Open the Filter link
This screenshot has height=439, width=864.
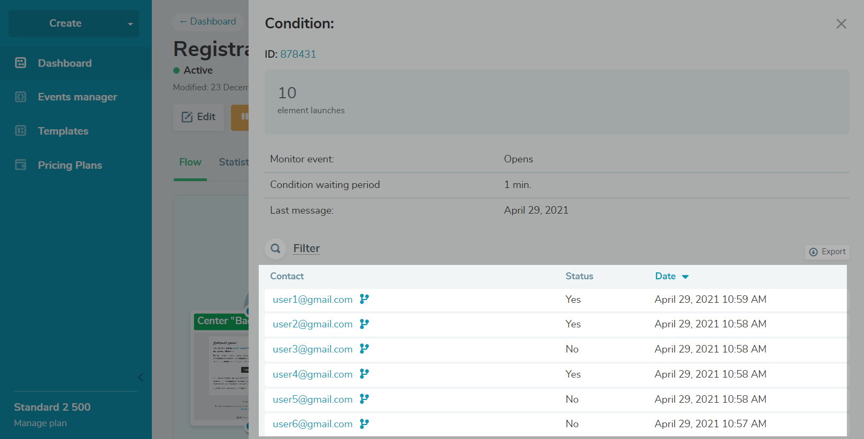click(306, 248)
